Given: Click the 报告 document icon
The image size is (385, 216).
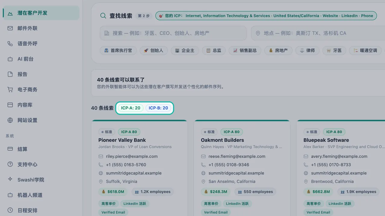Looking at the screenshot, I should click(x=10, y=74).
